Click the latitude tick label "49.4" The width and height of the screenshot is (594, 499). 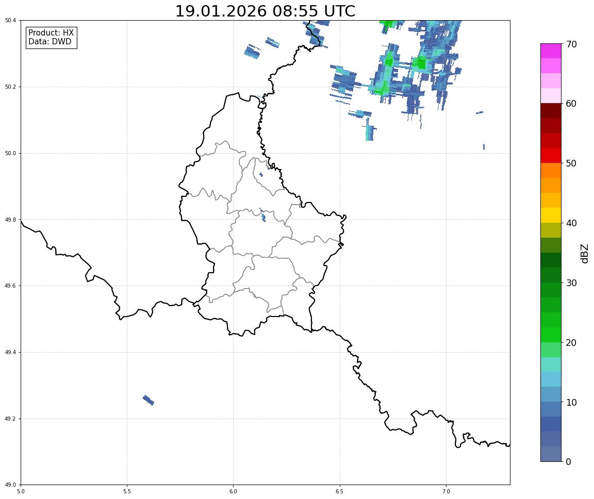(11, 352)
